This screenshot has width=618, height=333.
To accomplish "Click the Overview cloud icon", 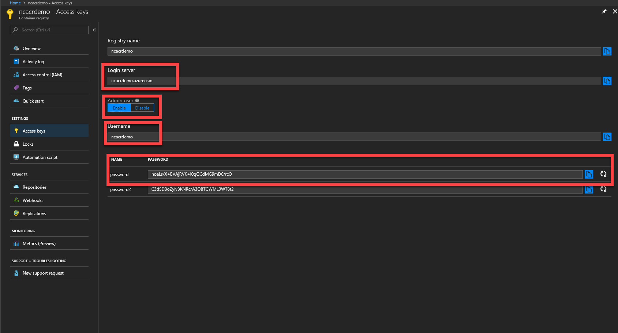I will click(16, 48).
